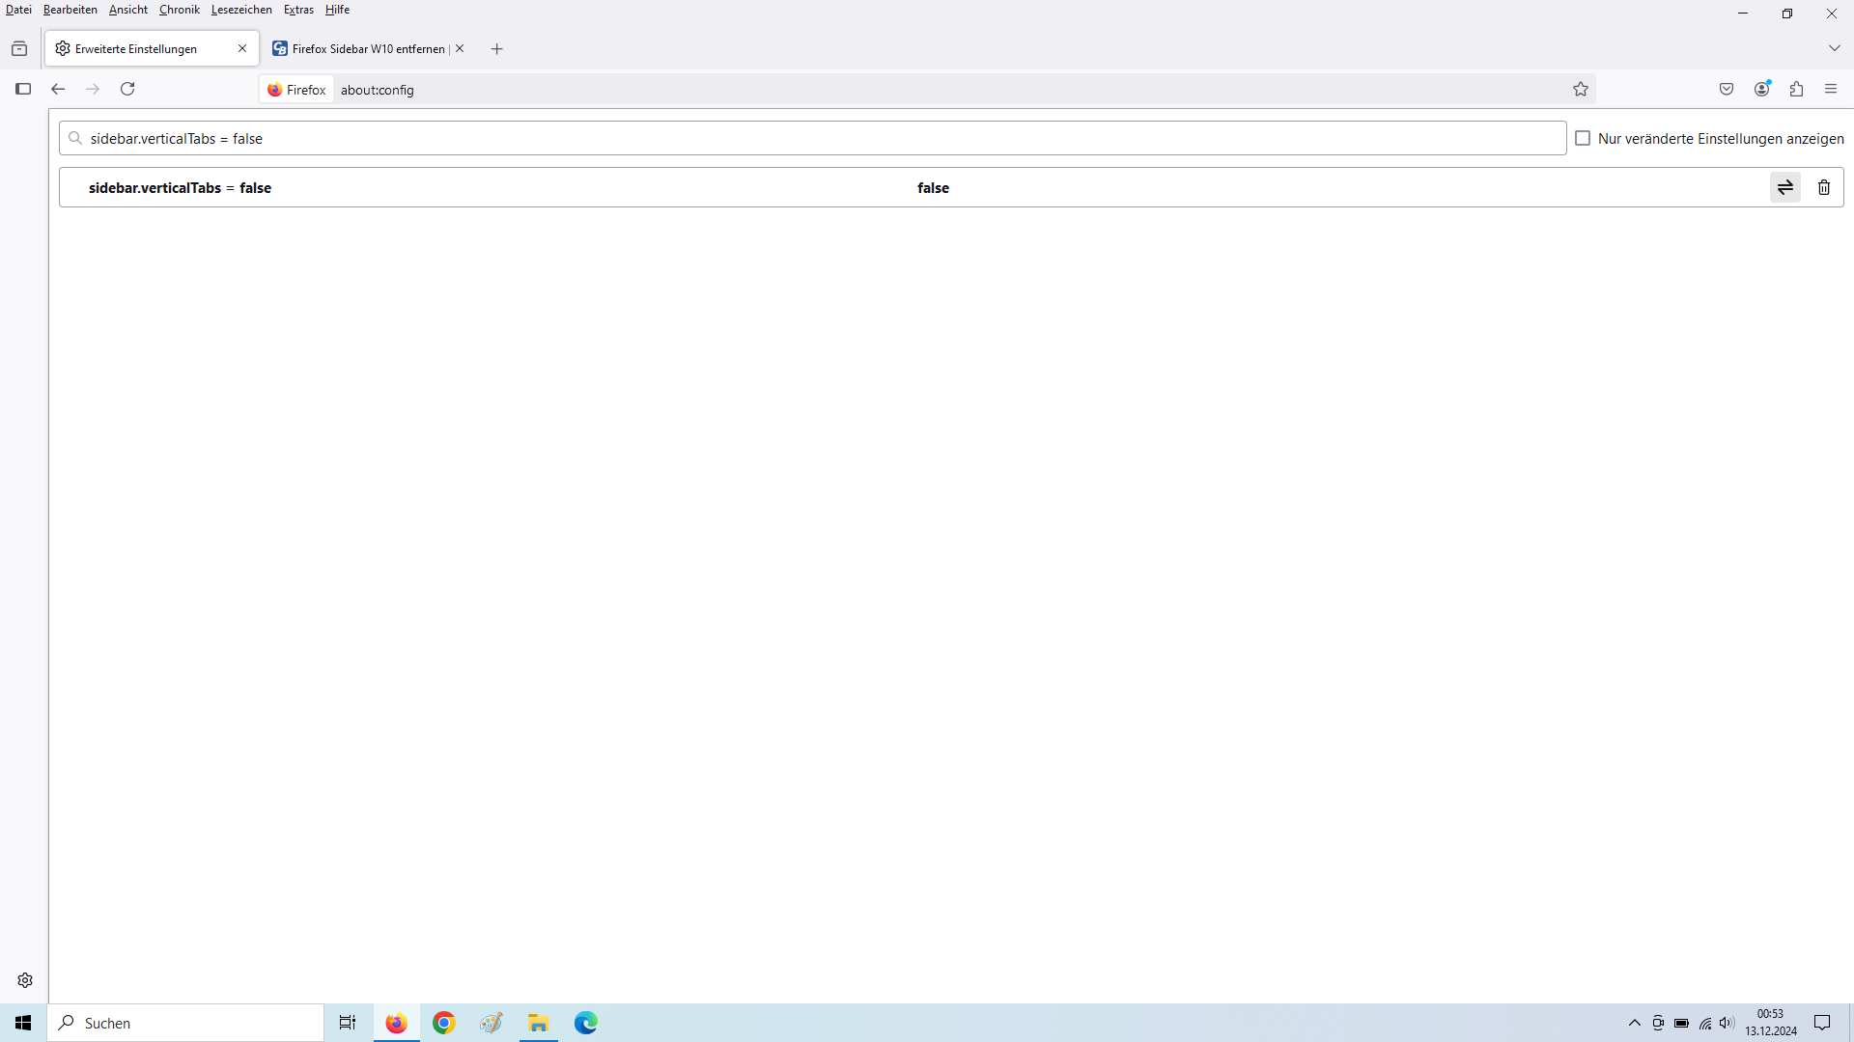
Task: Open the Firefox account menu icon
Action: tap(1761, 89)
